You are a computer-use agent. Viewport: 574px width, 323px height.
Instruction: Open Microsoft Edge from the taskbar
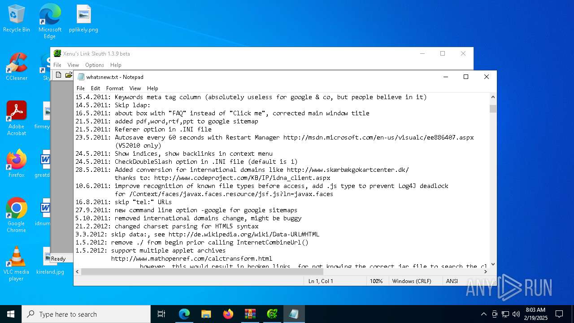tap(184, 314)
